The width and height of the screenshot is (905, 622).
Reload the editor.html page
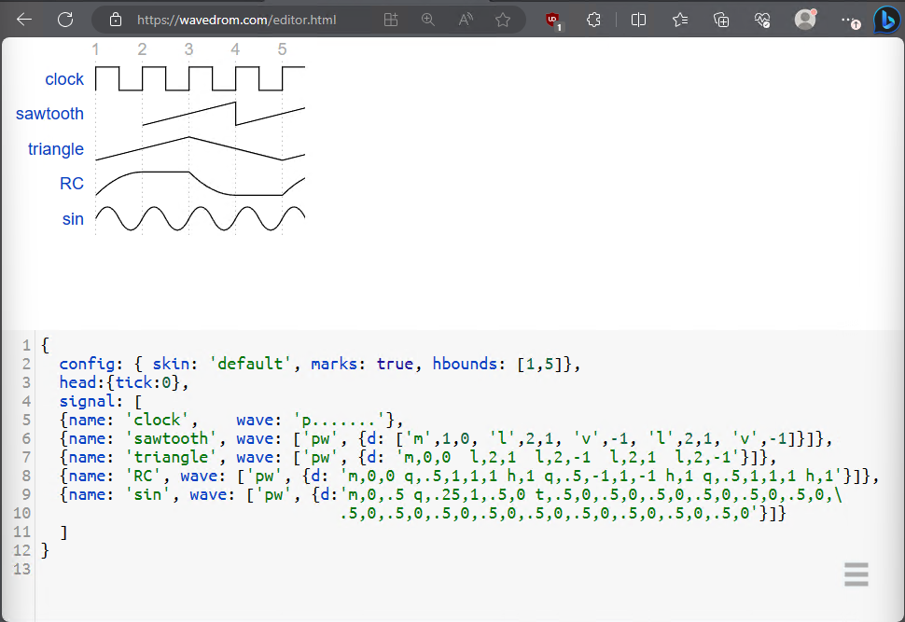pyautogui.click(x=63, y=20)
